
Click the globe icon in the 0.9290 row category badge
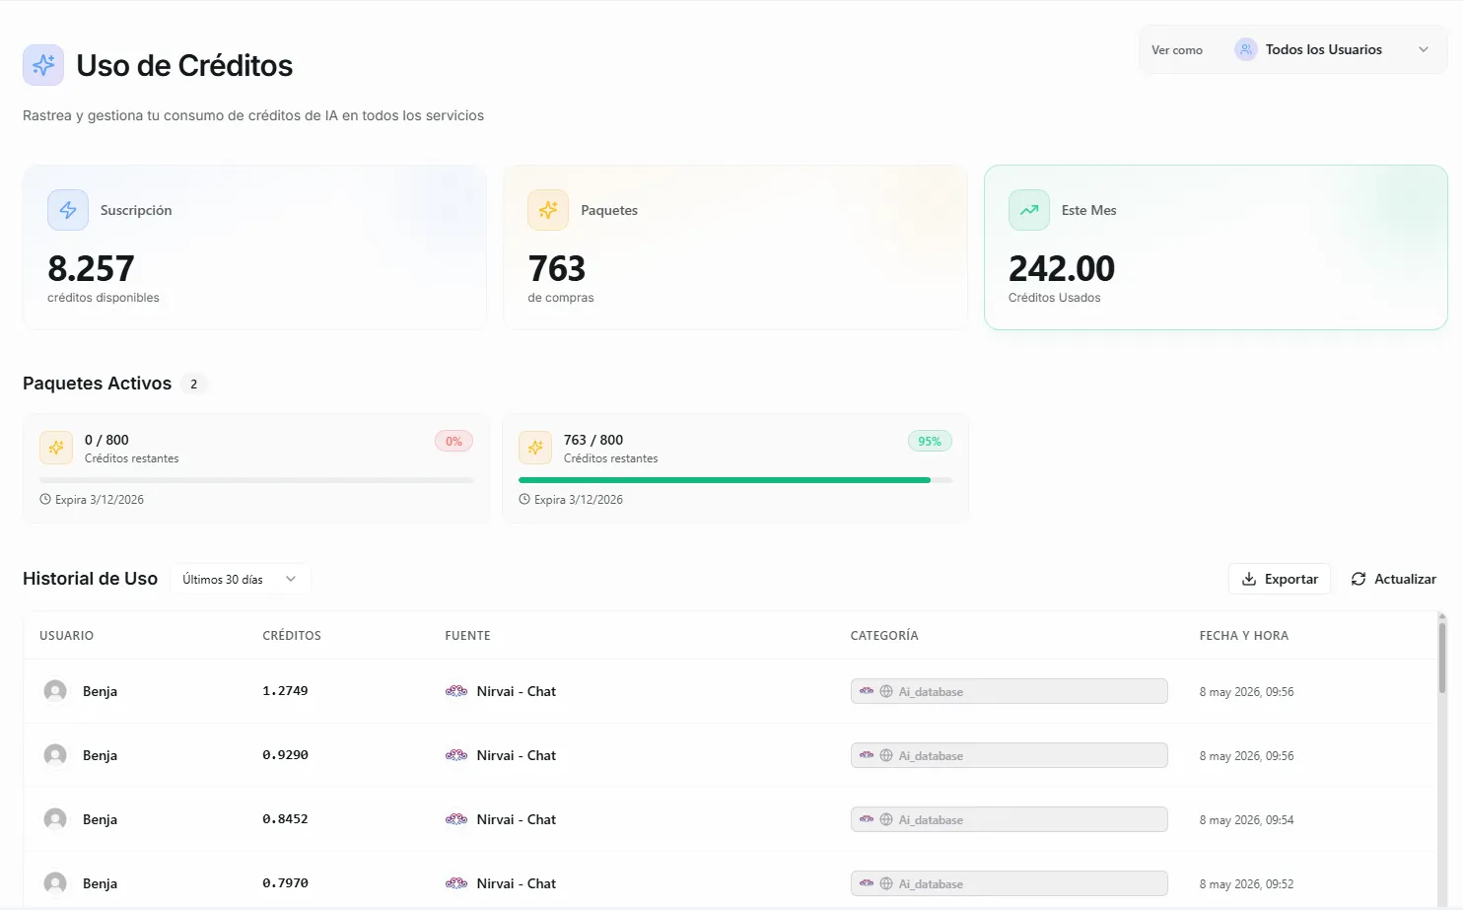click(886, 755)
